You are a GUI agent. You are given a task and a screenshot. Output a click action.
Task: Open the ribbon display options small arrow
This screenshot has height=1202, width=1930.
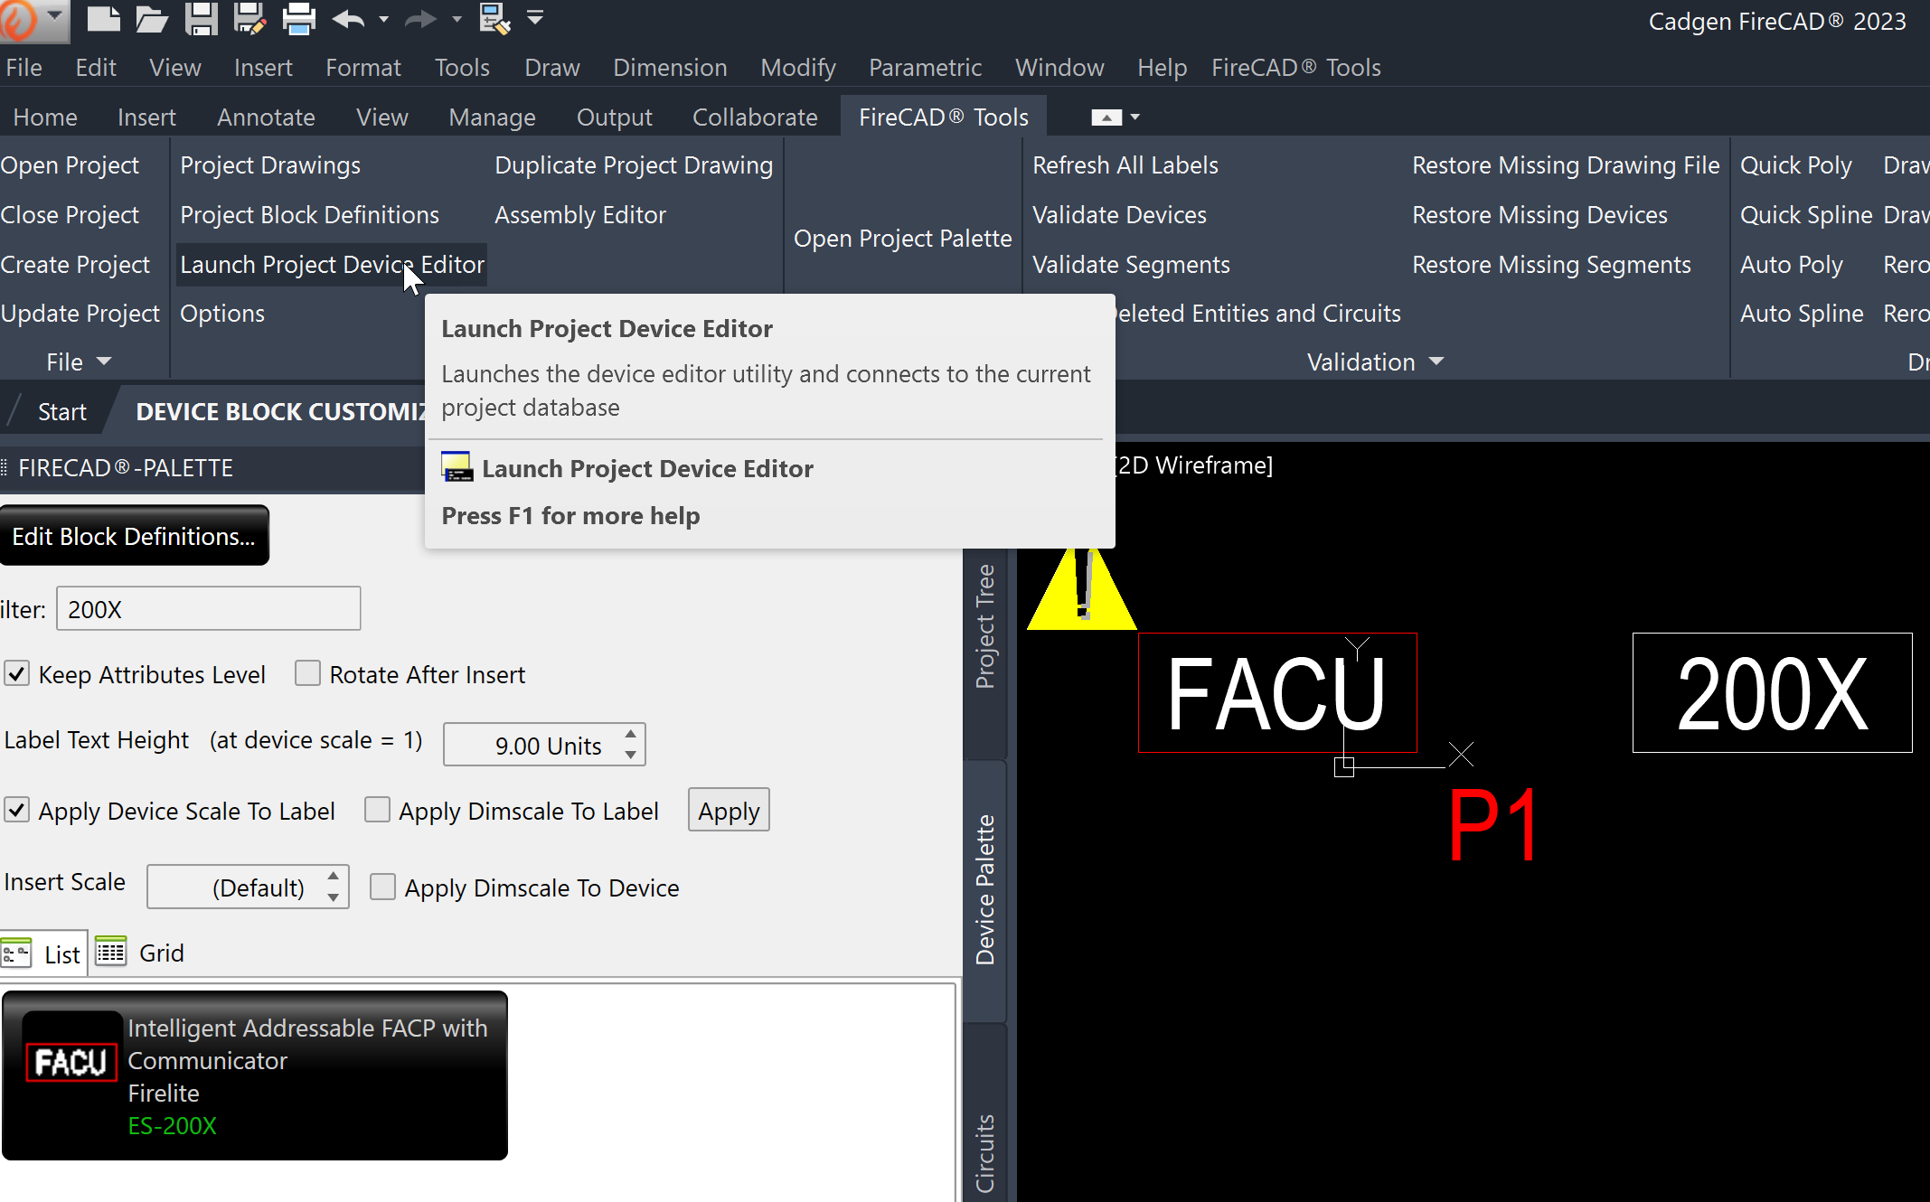[x=1135, y=117]
